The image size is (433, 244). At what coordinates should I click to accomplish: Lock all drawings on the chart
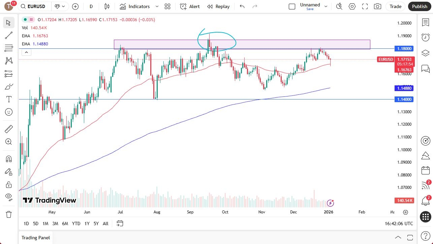(x=9, y=185)
